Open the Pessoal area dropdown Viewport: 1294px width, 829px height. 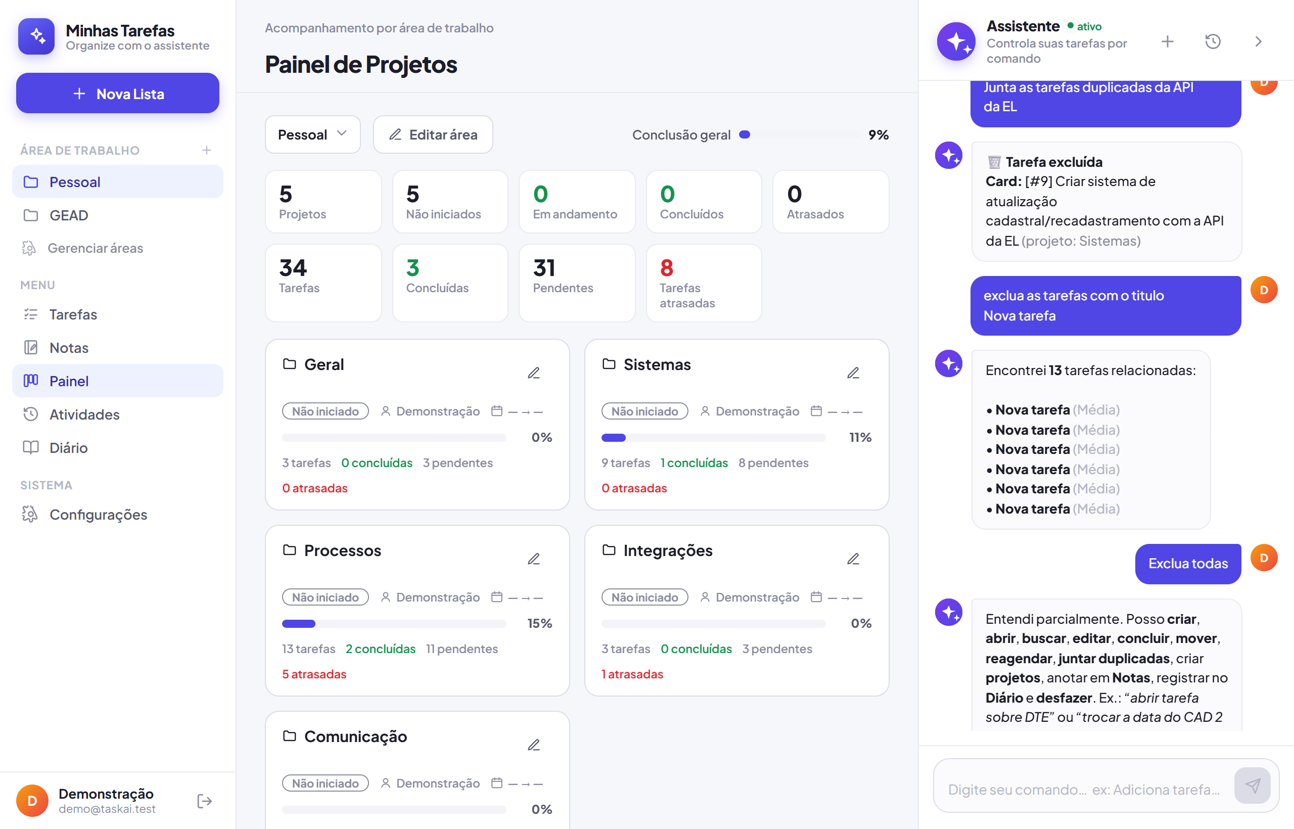(312, 134)
